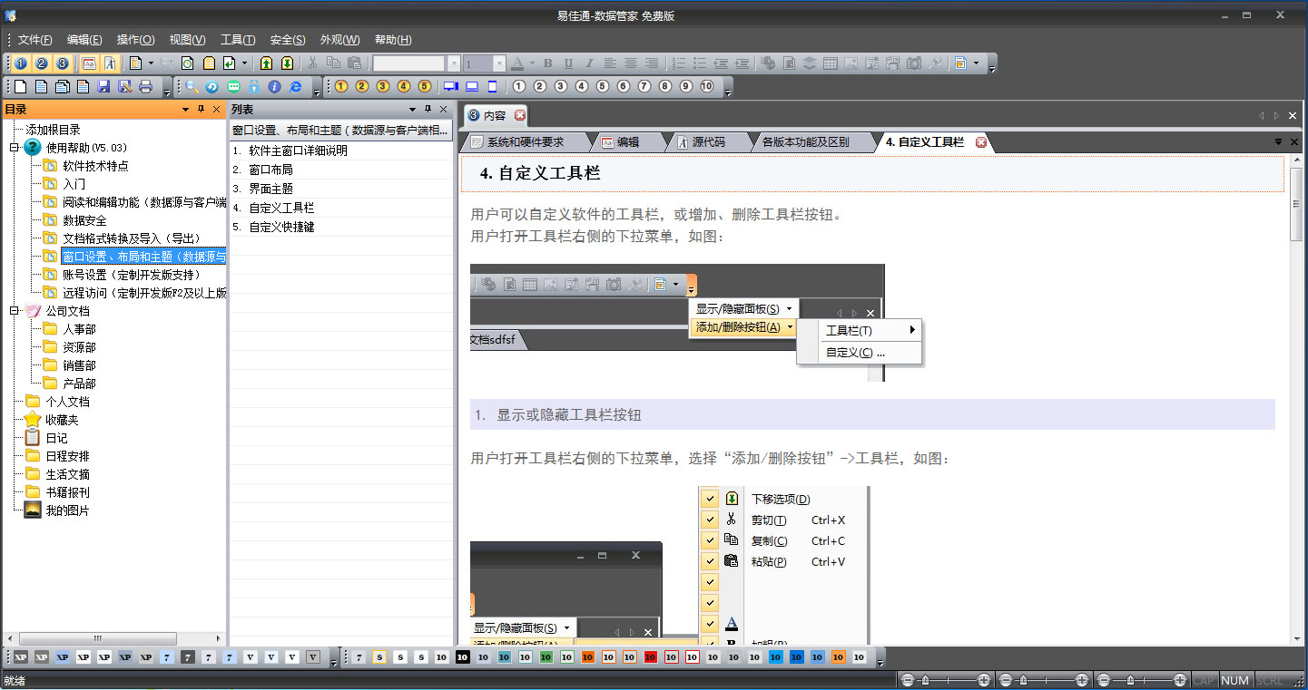The height and width of the screenshot is (690, 1308).
Task: Check the checkbox beside 剪切 in the screenshot
Action: [709, 519]
